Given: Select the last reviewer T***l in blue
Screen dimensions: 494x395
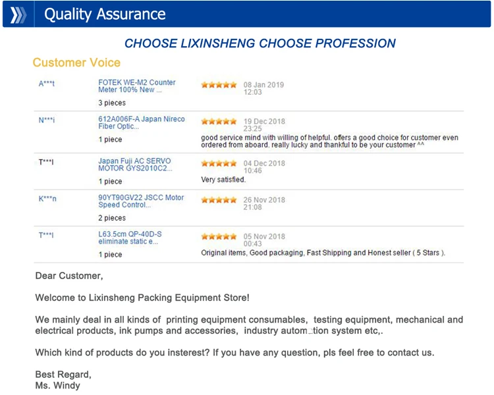Looking at the screenshot, I should (x=46, y=235).
